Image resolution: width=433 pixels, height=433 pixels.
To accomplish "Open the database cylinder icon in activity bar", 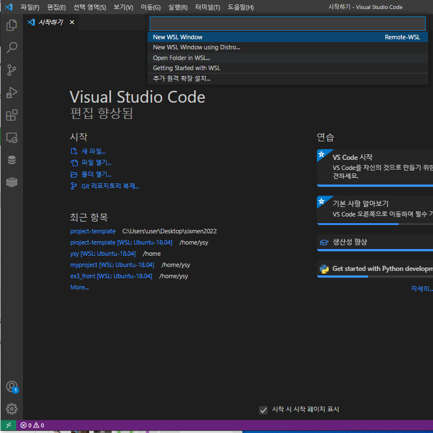I will pyautogui.click(x=12, y=160).
